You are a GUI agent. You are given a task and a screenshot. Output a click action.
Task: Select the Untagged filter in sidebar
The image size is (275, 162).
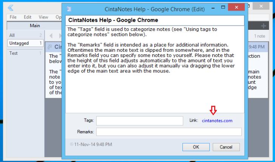[19, 43]
